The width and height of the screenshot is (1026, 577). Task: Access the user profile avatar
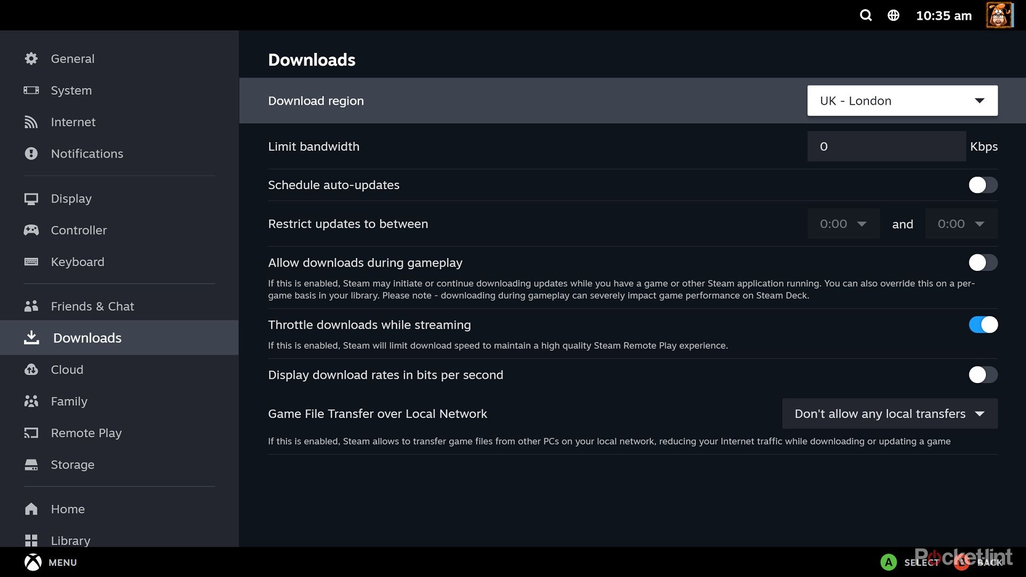click(x=1000, y=15)
